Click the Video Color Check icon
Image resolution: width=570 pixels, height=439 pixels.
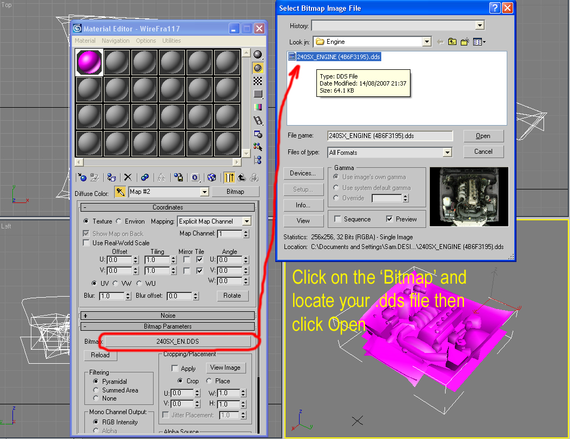[x=258, y=107]
